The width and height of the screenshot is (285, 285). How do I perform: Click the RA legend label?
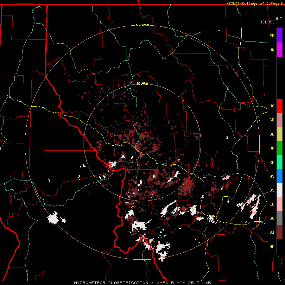[272, 162]
